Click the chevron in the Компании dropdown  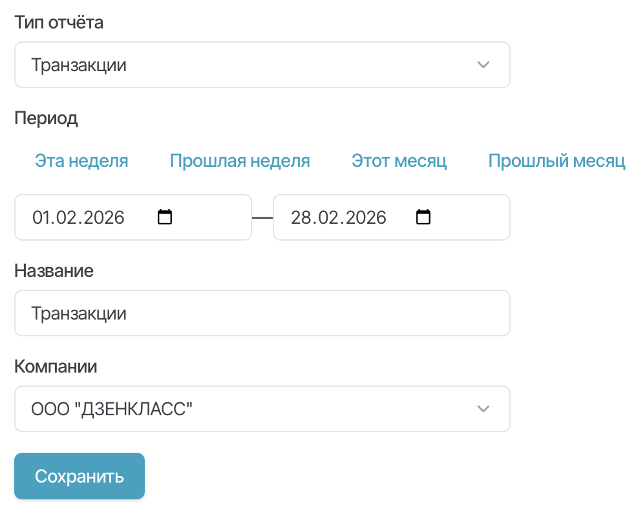[x=483, y=409]
